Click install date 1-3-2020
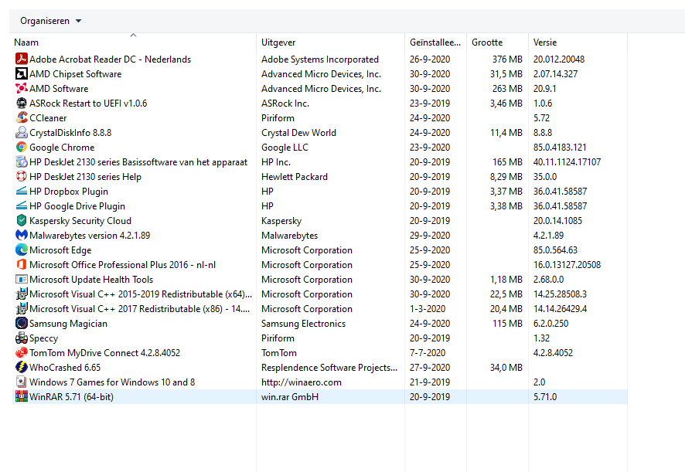This screenshot has width=685, height=472. 428,309
